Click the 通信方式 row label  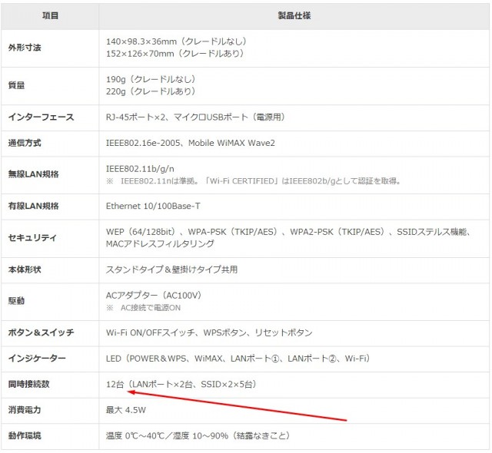tap(25, 143)
